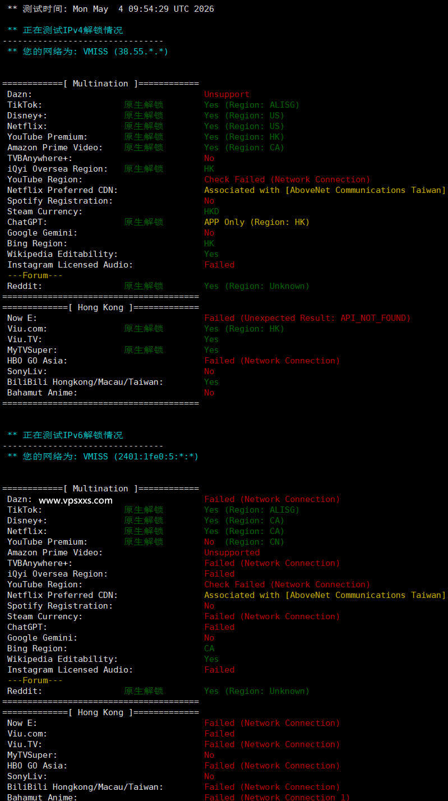Select the second '[ Multination ]' section header

coord(100,489)
